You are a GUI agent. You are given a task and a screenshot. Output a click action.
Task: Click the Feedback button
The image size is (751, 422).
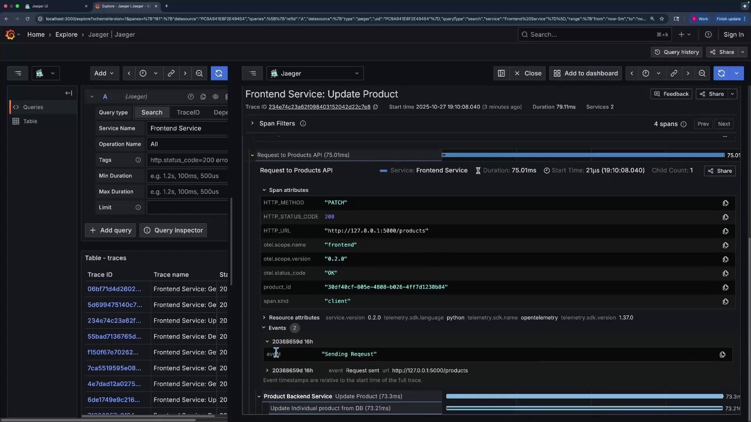pos(671,94)
